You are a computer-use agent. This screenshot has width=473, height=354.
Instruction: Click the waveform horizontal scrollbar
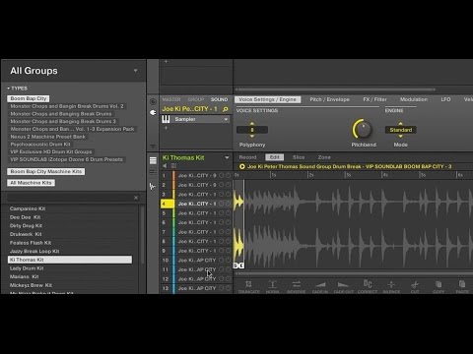coord(353,273)
